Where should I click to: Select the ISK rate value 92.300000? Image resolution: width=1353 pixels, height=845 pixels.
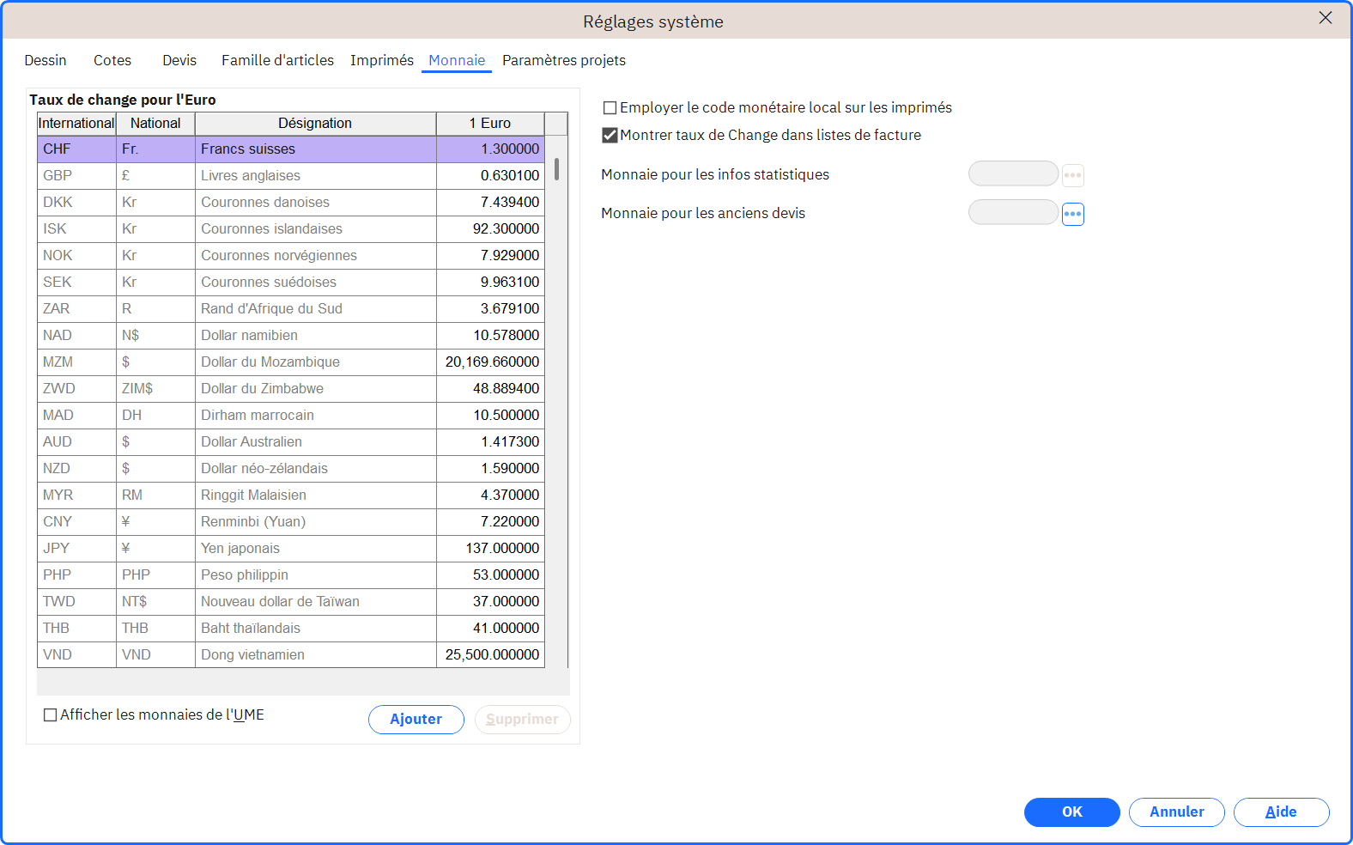pyautogui.click(x=490, y=229)
